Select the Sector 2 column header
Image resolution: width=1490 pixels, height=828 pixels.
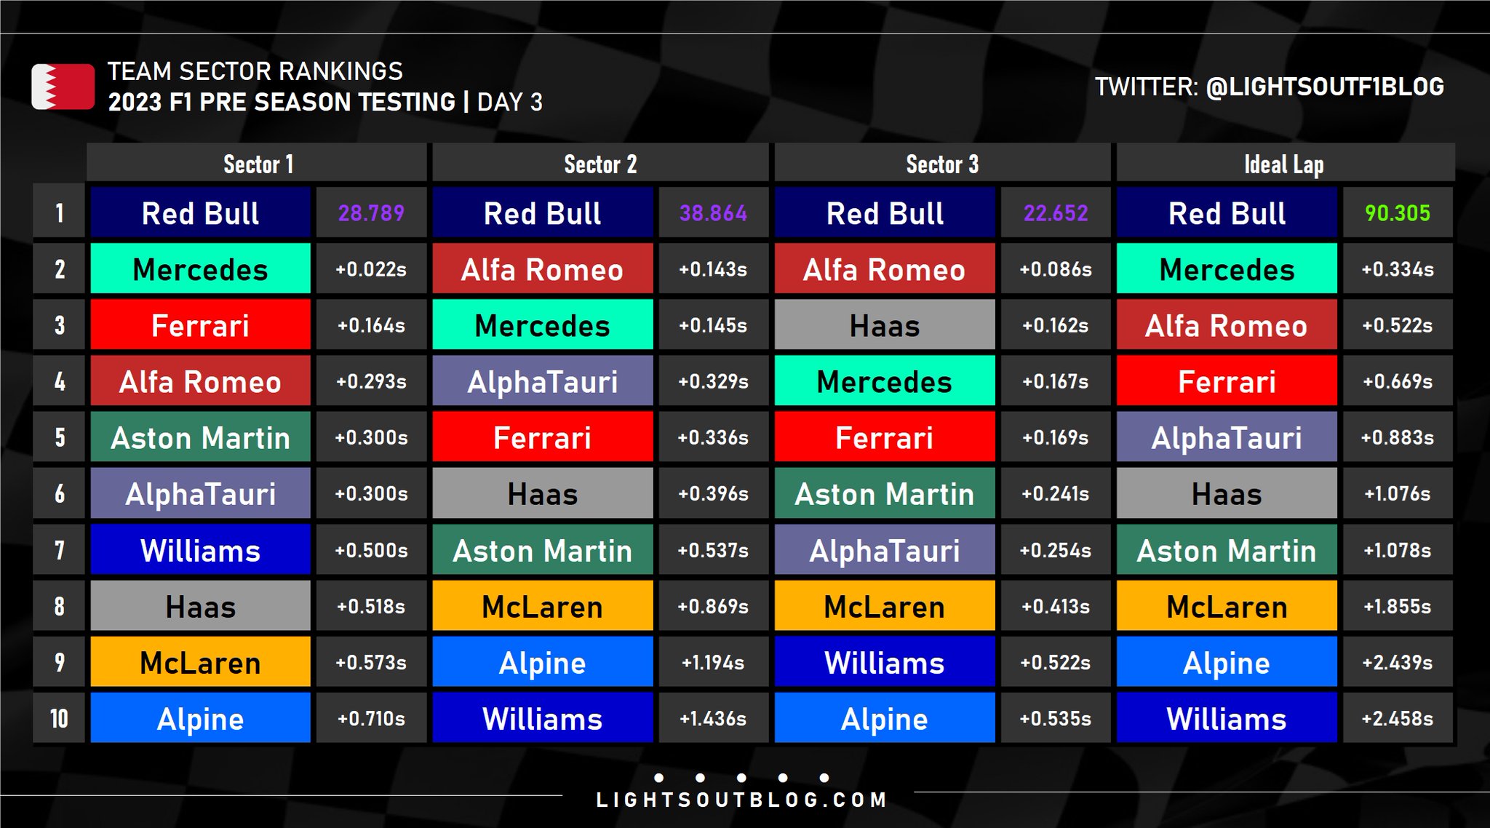coord(600,164)
